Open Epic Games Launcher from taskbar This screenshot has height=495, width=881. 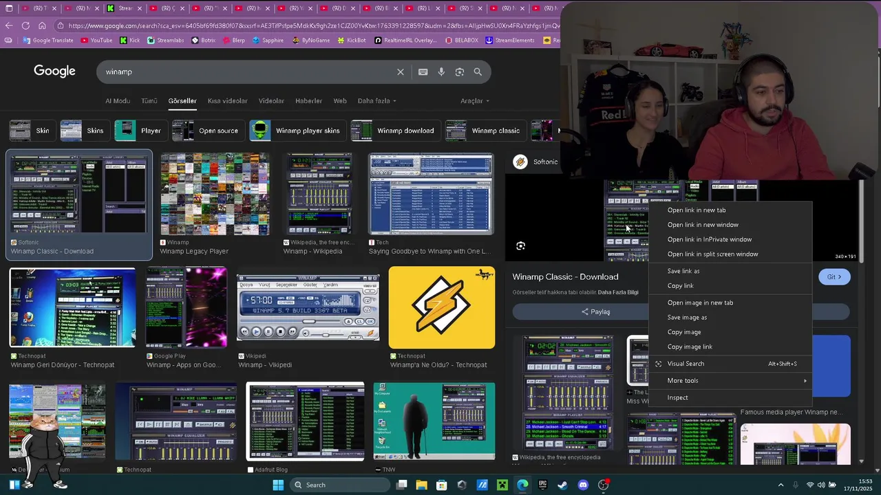pos(542,485)
